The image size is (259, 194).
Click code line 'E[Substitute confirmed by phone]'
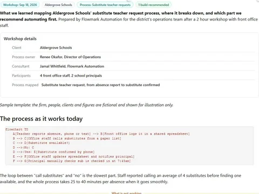pyautogui.click(x=53, y=152)
